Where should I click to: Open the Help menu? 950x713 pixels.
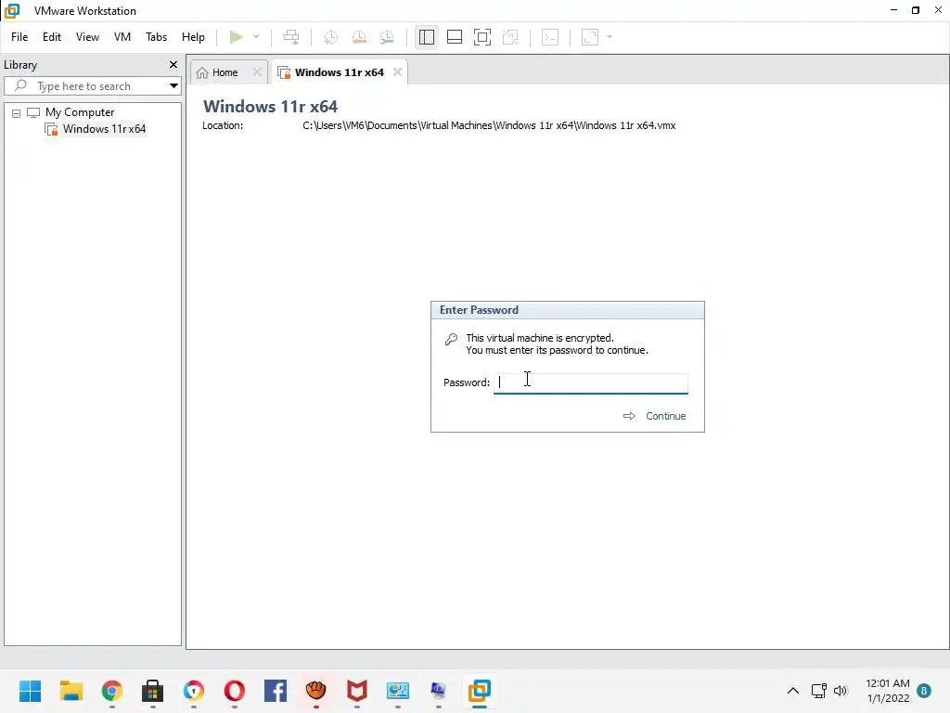193,37
